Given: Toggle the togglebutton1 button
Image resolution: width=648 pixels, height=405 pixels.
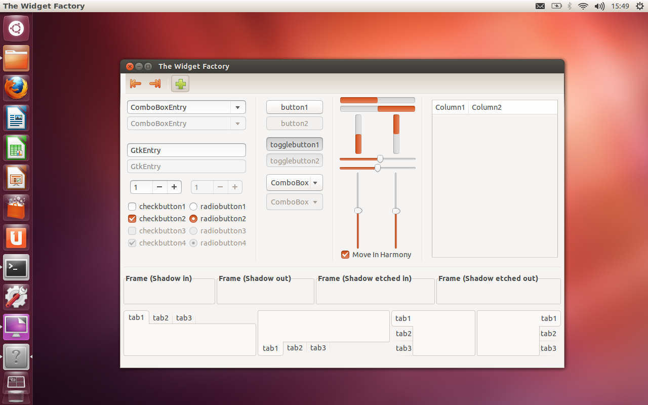Looking at the screenshot, I should [x=295, y=144].
